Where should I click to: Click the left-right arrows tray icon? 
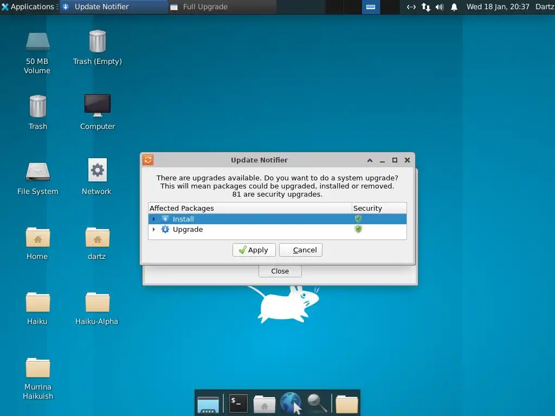pos(411,7)
